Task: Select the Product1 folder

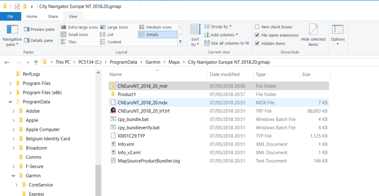Action: 219,94
